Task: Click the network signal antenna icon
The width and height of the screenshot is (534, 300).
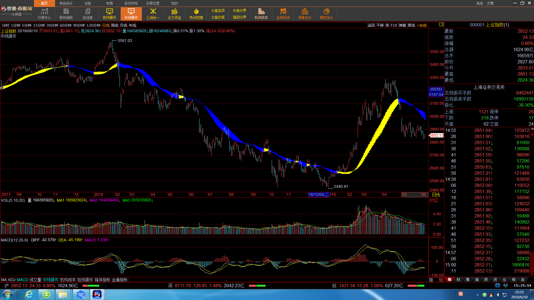Action: (506, 286)
